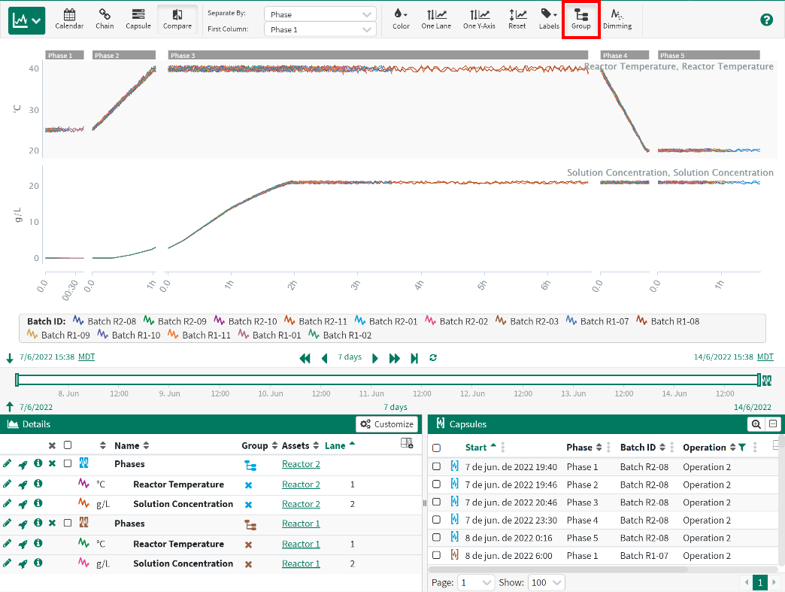Viewport: 785px width, 592px height.
Task: Select all capsules with header checkbox
Action: tap(436, 448)
